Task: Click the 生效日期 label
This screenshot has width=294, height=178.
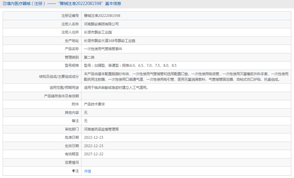Action: 72,146
